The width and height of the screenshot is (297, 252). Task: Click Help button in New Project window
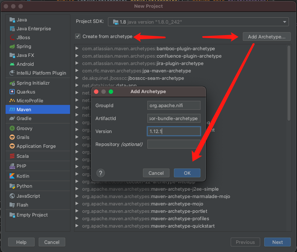click(21, 242)
